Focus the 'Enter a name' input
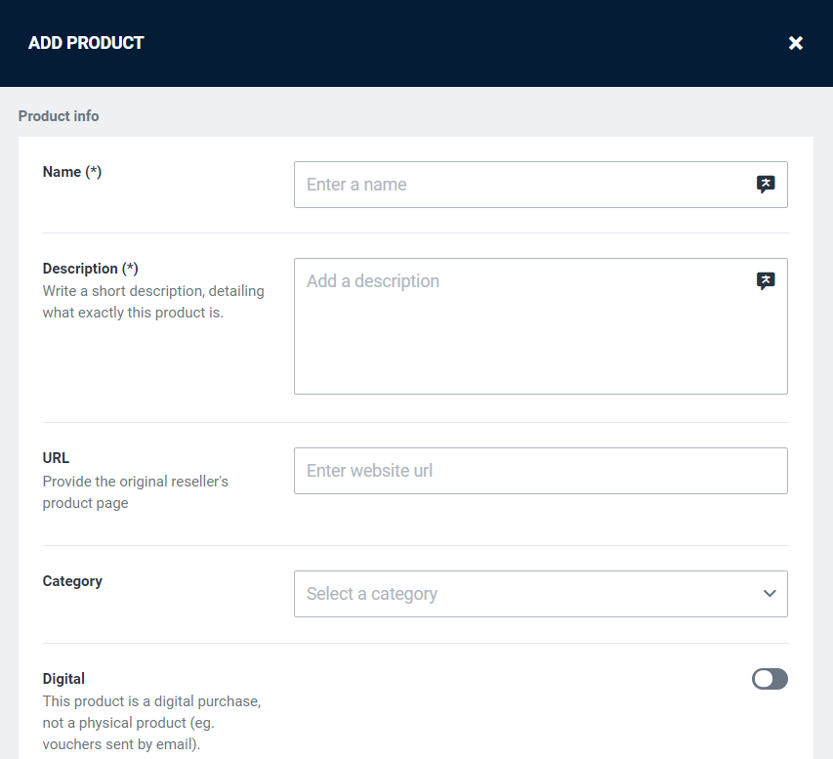 (522, 185)
